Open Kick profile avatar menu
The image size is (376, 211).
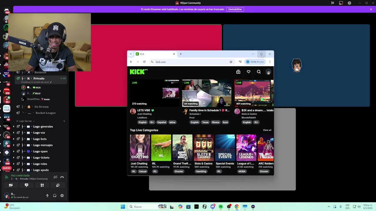tap(268, 72)
